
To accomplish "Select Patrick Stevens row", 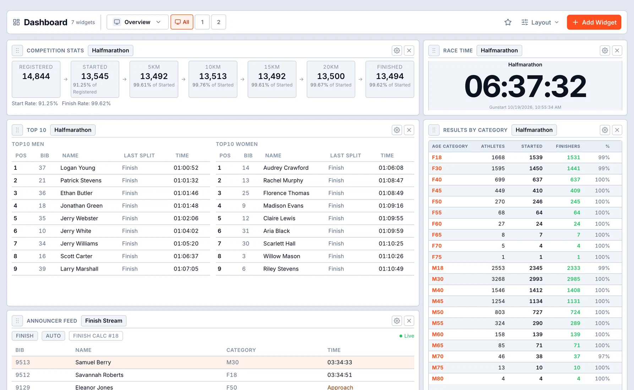I will 111,180.
